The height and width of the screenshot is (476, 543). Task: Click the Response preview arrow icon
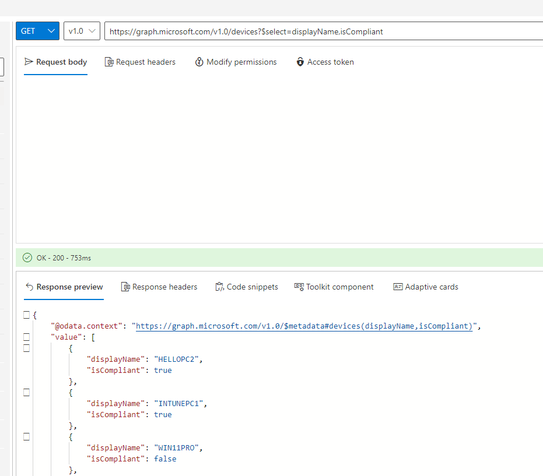click(x=30, y=286)
